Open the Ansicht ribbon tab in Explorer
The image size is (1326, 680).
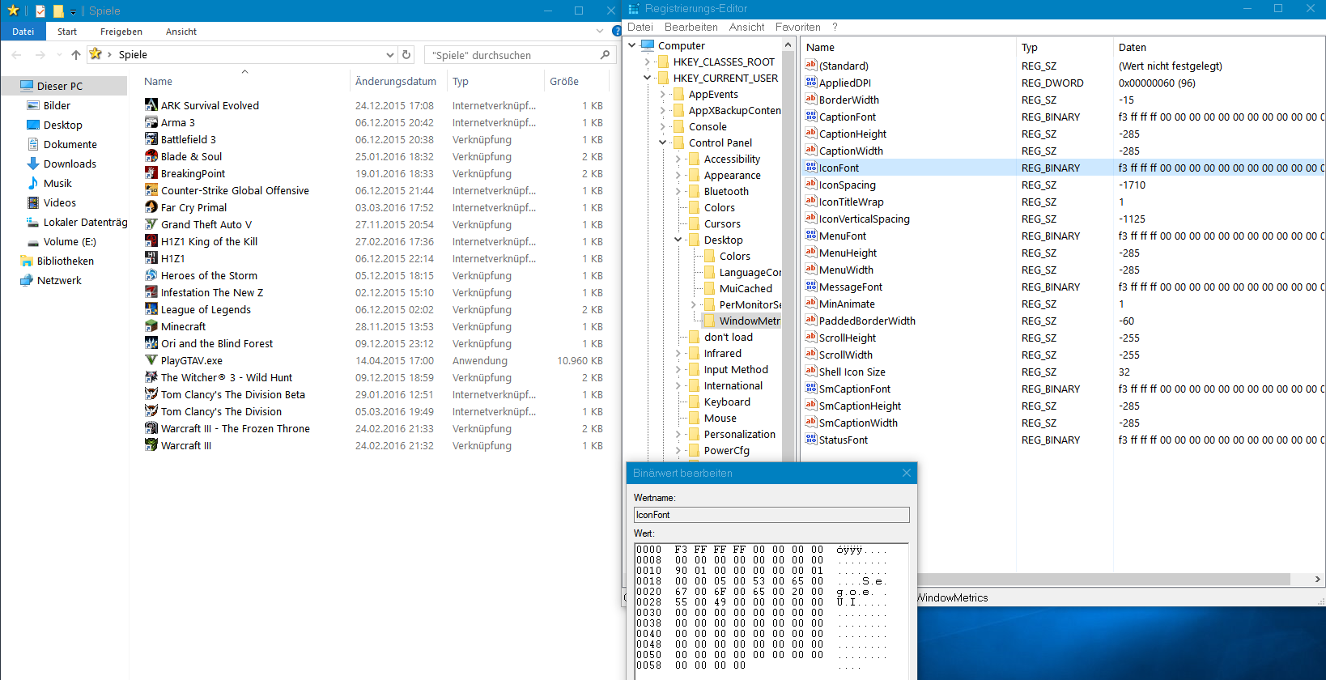pyautogui.click(x=181, y=32)
